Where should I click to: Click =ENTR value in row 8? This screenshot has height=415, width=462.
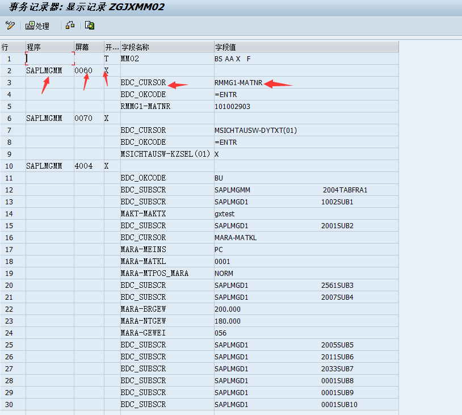(226, 142)
